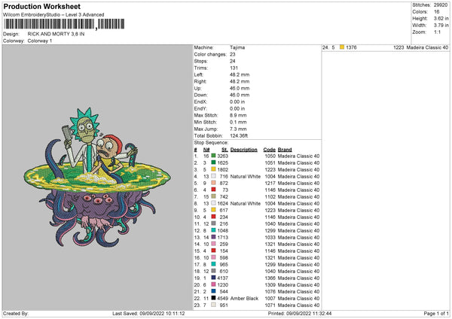
Task: Pick the white swatch for stop 8 (1624 stitches)
Action: pyautogui.click(x=213, y=203)
